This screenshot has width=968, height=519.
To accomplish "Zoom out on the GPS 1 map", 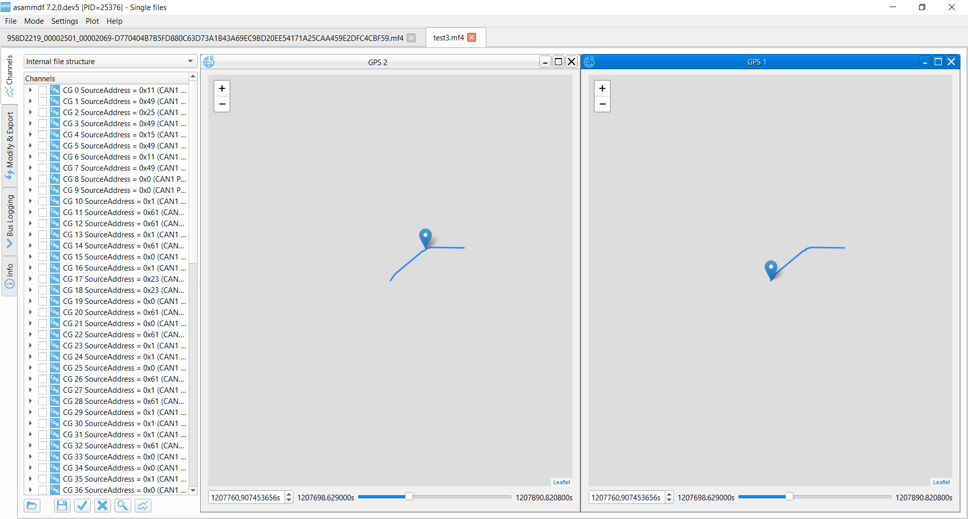I will click(602, 104).
